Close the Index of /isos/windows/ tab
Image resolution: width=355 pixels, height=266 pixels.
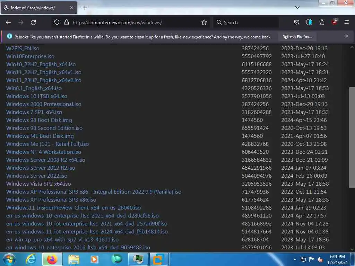click(71, 8)
